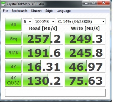Minimize the CrystalDiskMark window
Screen dimensions: 113x102
click(86, 3)
